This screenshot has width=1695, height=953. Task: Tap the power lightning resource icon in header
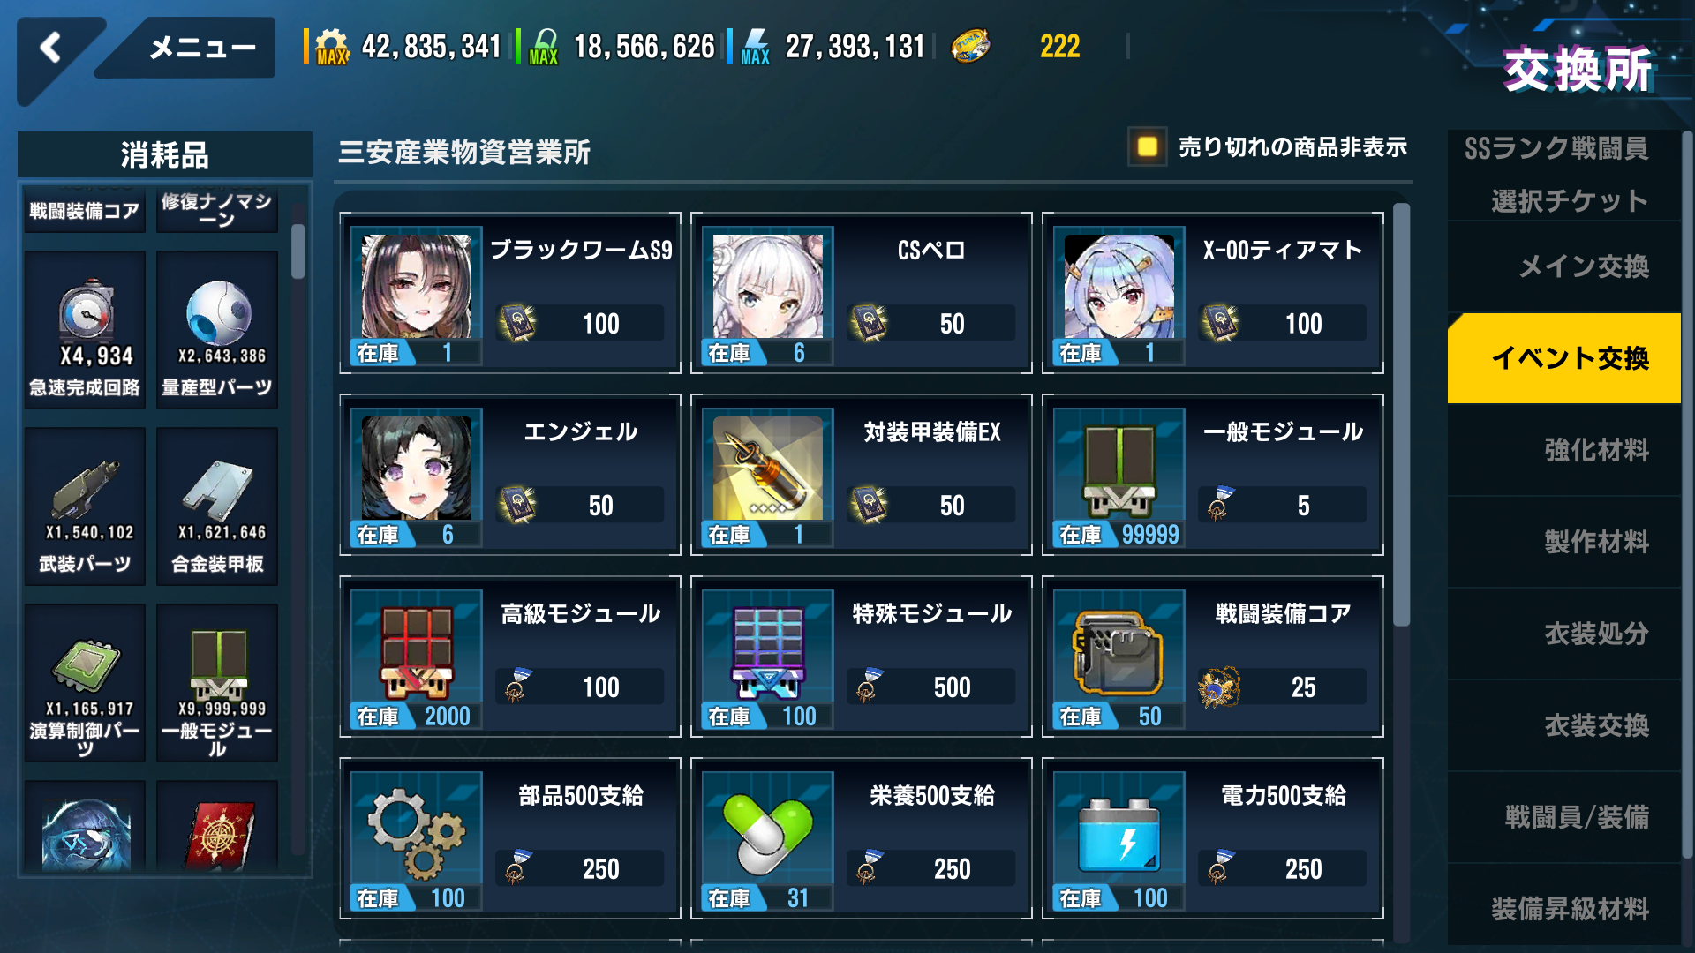point(756,46)
